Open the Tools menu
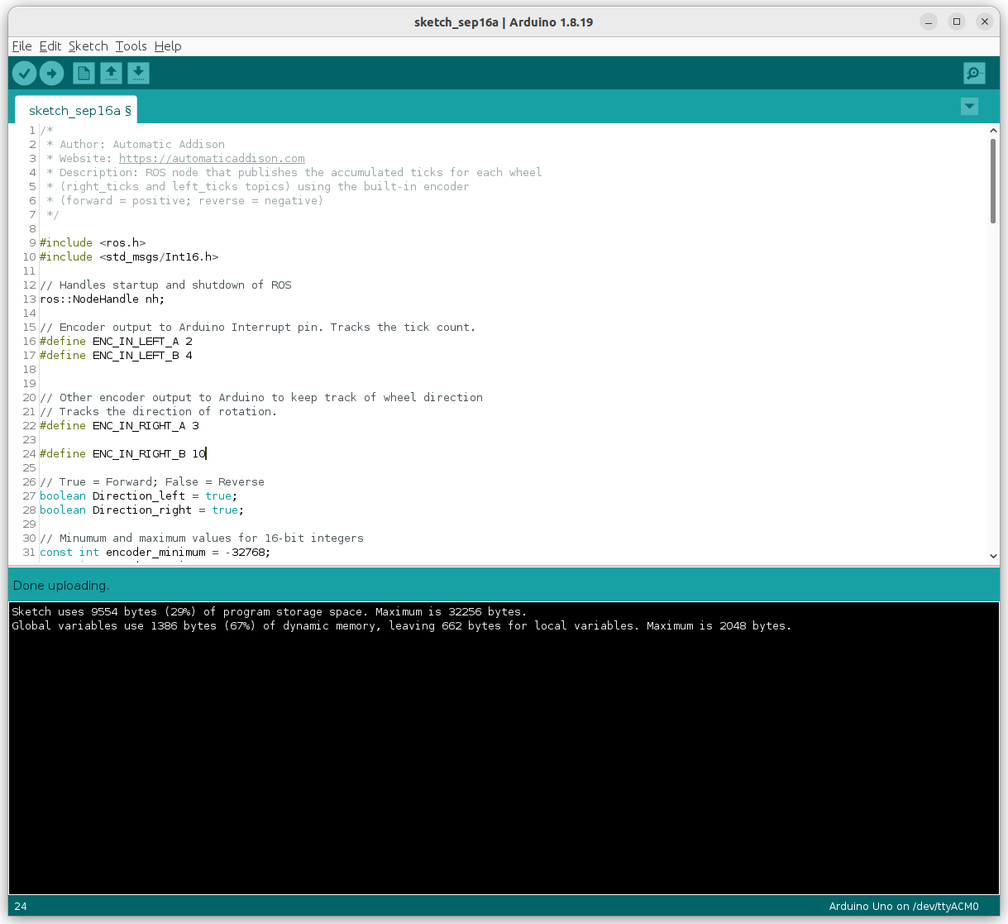 pyautogui.click(x=131, y=46)
